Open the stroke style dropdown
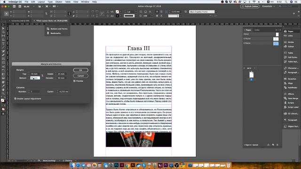Screen dimensions: 301x169 tap(136, 16)
